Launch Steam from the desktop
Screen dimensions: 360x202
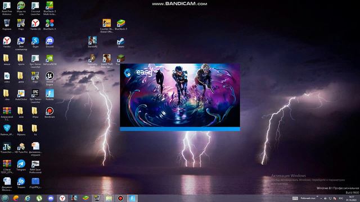pyautogui.click(x=121, y=42)
